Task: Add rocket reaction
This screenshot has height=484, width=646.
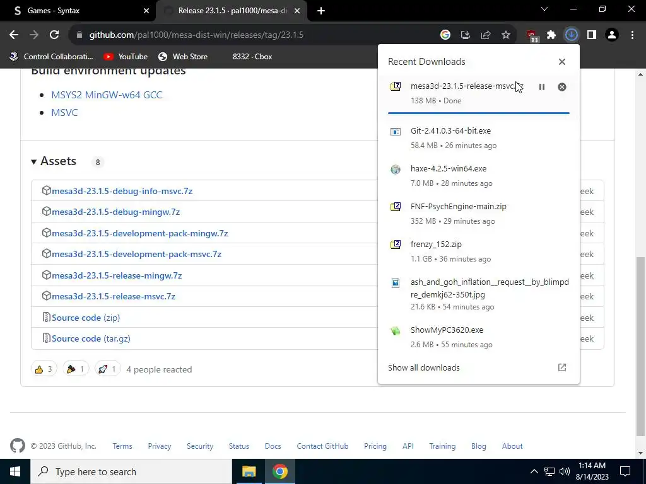Action: point(107,369)
